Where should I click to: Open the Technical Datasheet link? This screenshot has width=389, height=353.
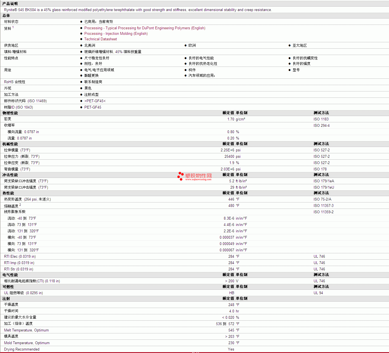click(100, 39)
